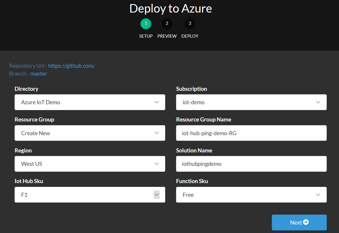Click the Repository Url label text

(27, 66)
